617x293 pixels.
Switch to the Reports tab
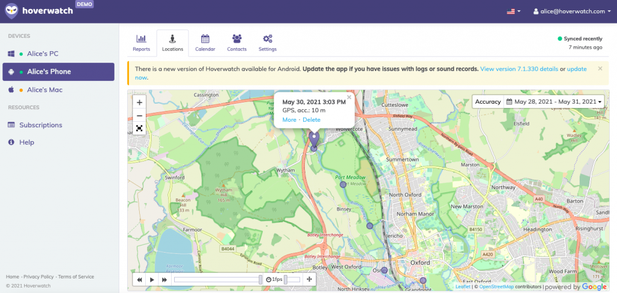141,43
